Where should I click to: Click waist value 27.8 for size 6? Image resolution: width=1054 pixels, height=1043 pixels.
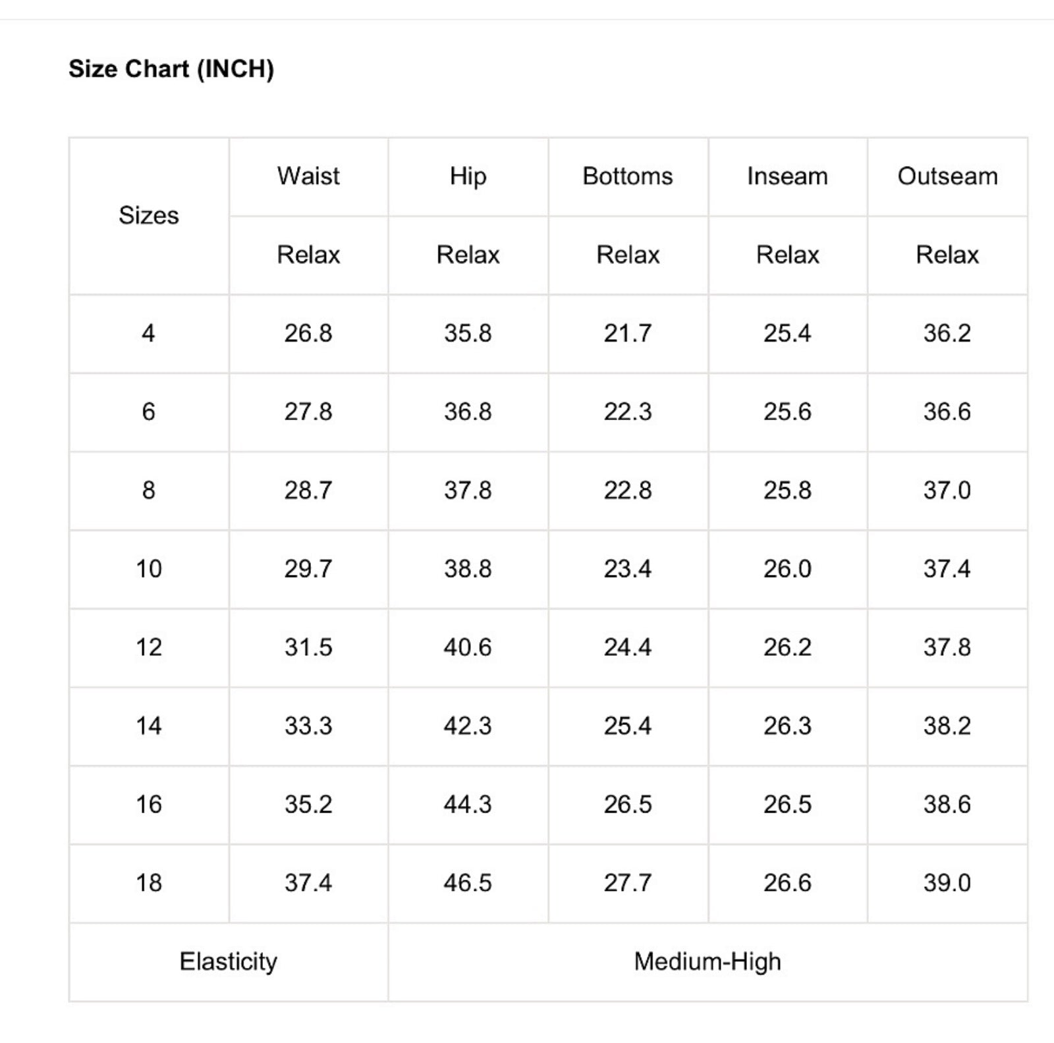pos(308,412)
